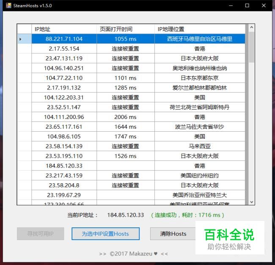275x265 pixels.
Task: Click the 2006 ms time cell
Action: tap(126, 117)
